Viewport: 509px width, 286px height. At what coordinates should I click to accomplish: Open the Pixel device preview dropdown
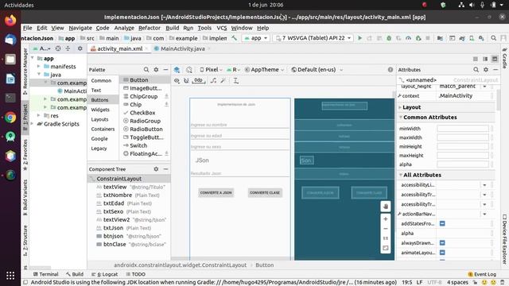(211, 70)
